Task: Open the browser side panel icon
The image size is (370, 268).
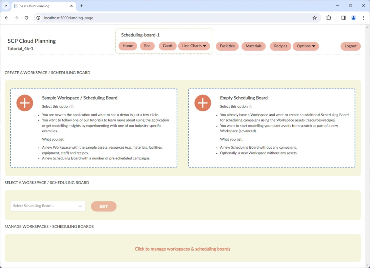Action: [x=343, y=18]
